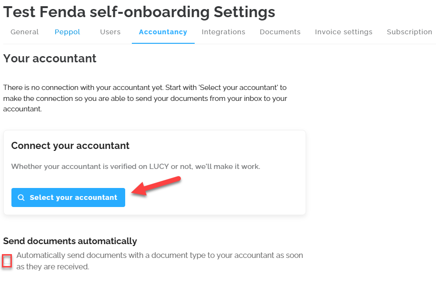Click the 'Automatically send documents' checkbox label
The width and height of the screenshot is (436, 296).
pyautogui.click(x=159, y=261)
